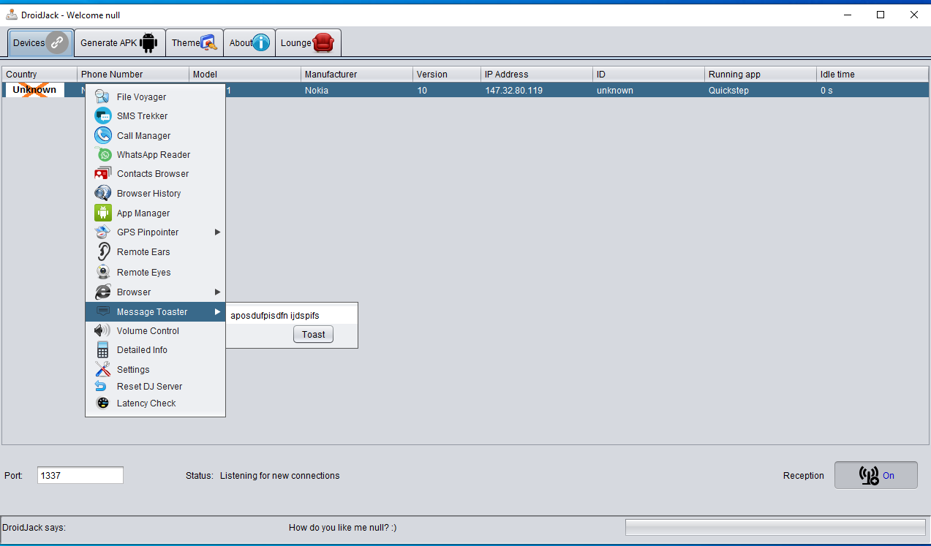Click the App Manager android icon
Viewport: 931px width, 546px height.
coord(102,213)
